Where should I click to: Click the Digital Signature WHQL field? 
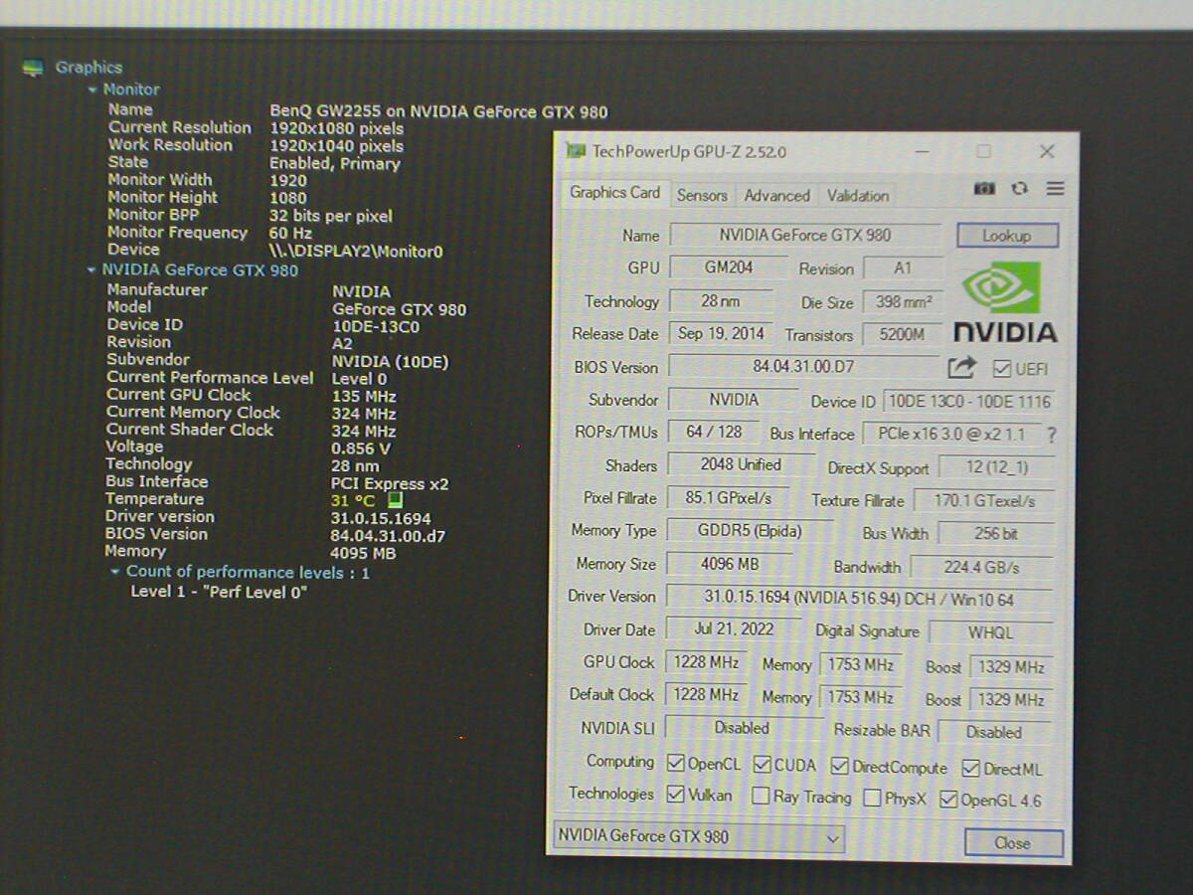[x=990, y=632]
